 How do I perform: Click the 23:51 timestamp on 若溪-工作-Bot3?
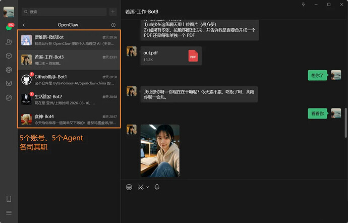coord(109,58)
